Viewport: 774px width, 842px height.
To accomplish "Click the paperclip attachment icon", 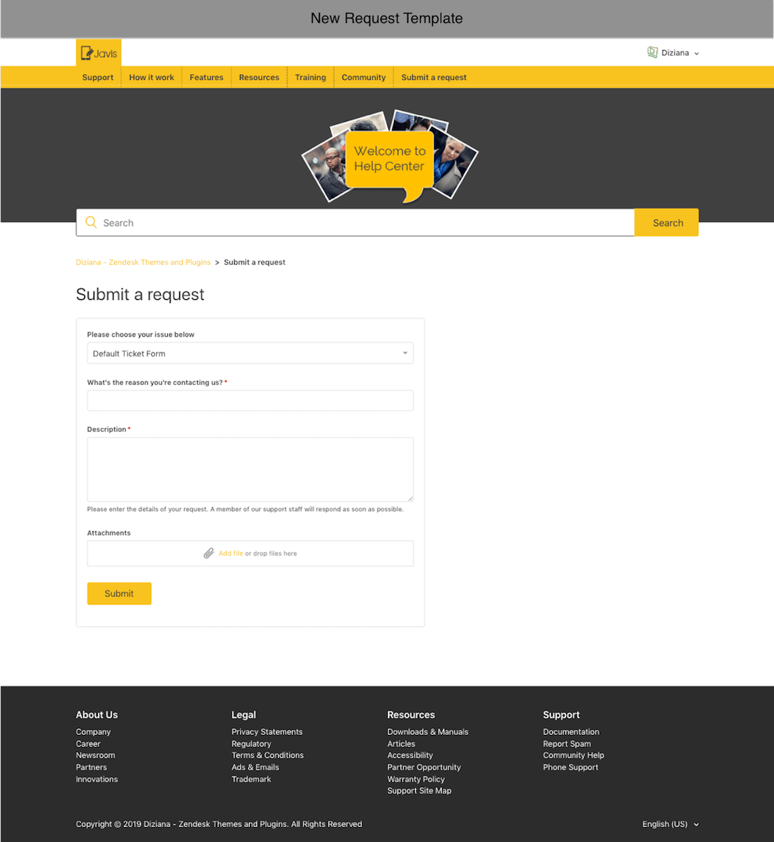I will coord(208,553).
